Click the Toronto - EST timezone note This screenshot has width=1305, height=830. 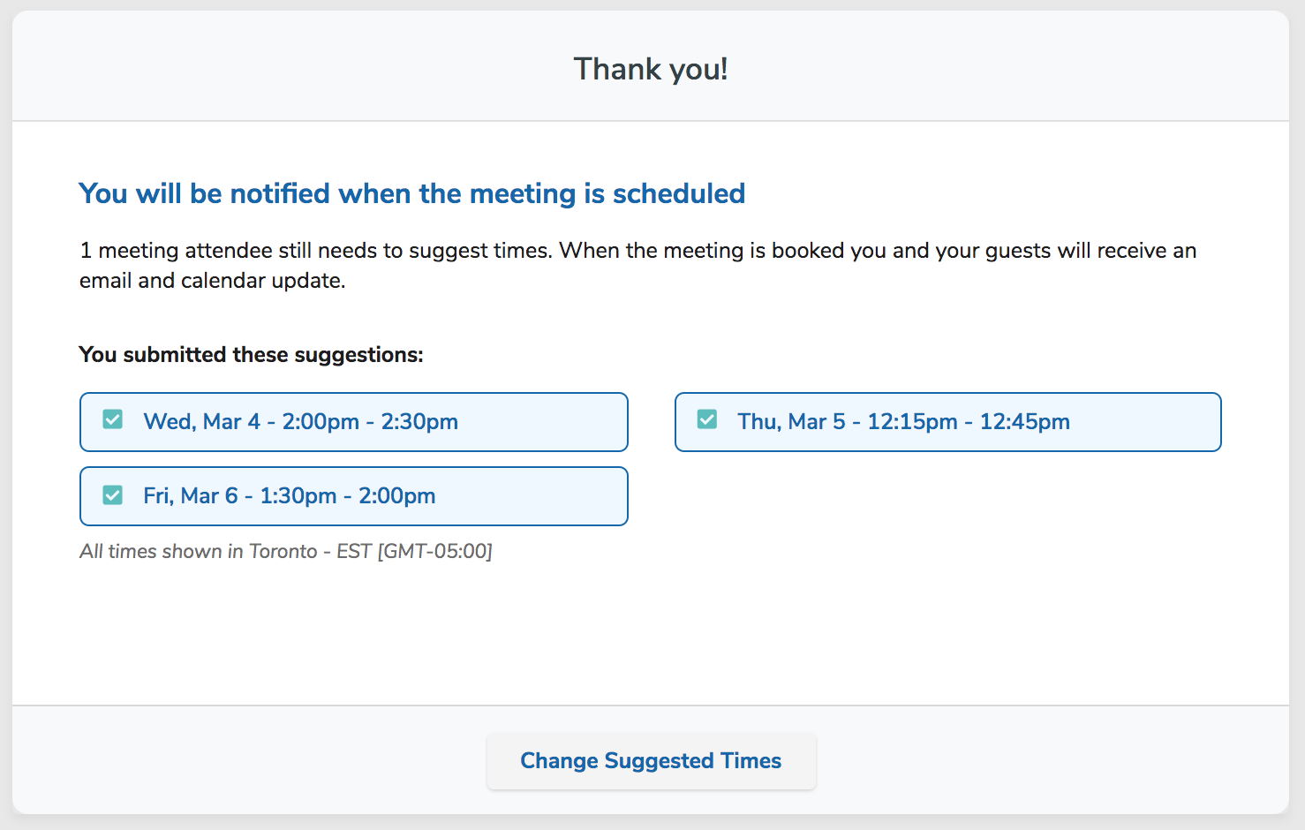(286, 551)
